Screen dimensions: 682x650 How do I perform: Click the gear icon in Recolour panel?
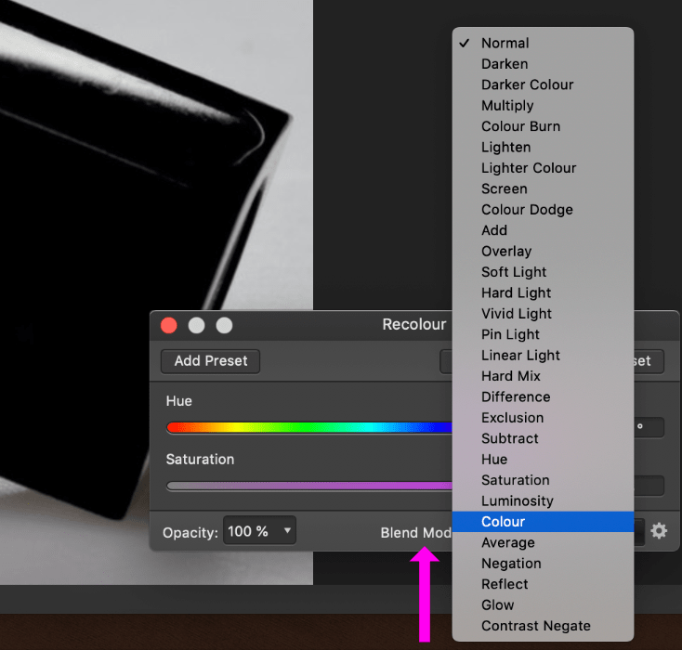[659, 531]
